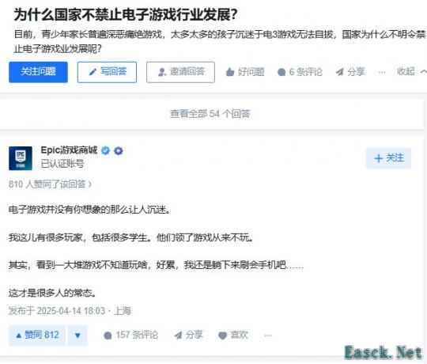Click the person icon in 邀请回答
Image resolution: width=427 pixels, height=364 pixels.
[162, 72]
